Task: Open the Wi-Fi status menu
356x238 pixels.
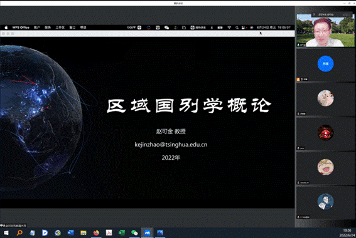Action: (229, 28)
